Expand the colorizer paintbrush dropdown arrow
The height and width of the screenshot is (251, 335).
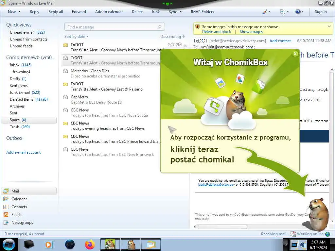tap(269, 12)
